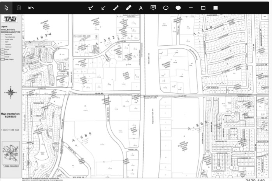272x181 pixels.
Task: Select the text 'A' tool
Action: (x=141, y=8)
